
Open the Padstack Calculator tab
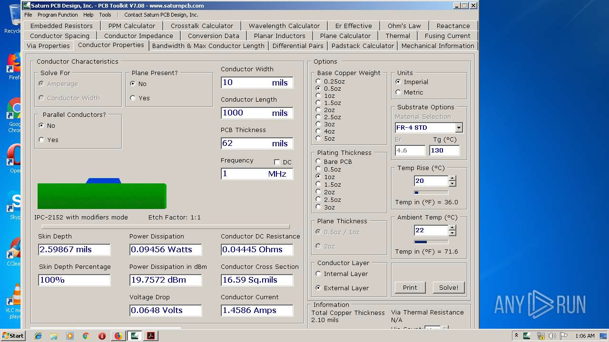(363, 46)
